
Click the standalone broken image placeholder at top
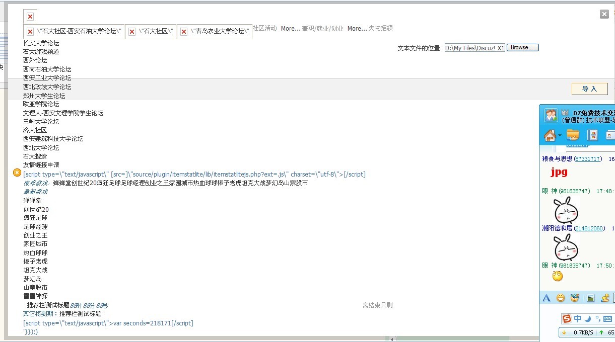pyautogui.click(x=30, y=17)
